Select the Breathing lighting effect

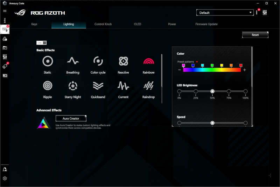(73, 61)
